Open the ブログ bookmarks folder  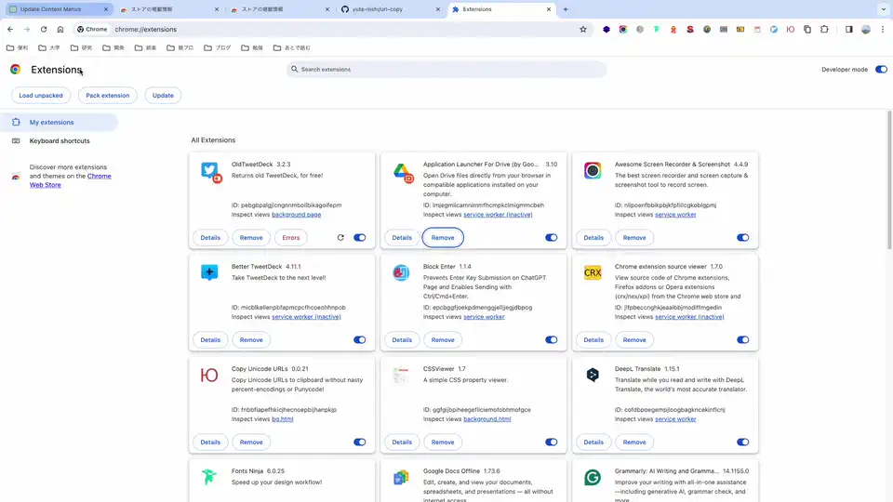pos(217,47)
